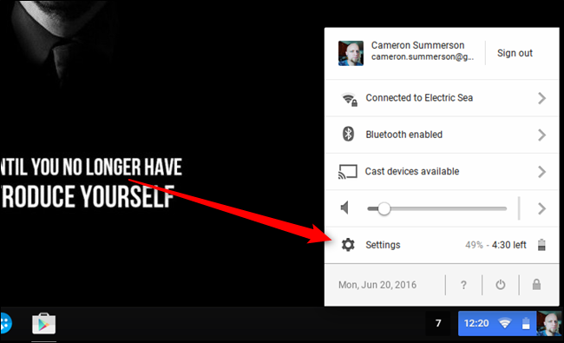Expand Cast devices chevron

pos(541,172)
